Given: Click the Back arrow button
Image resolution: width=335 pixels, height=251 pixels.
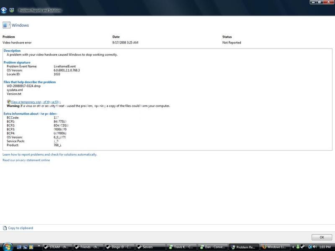Looking at the screenshot, I should (x=4, y=10).
